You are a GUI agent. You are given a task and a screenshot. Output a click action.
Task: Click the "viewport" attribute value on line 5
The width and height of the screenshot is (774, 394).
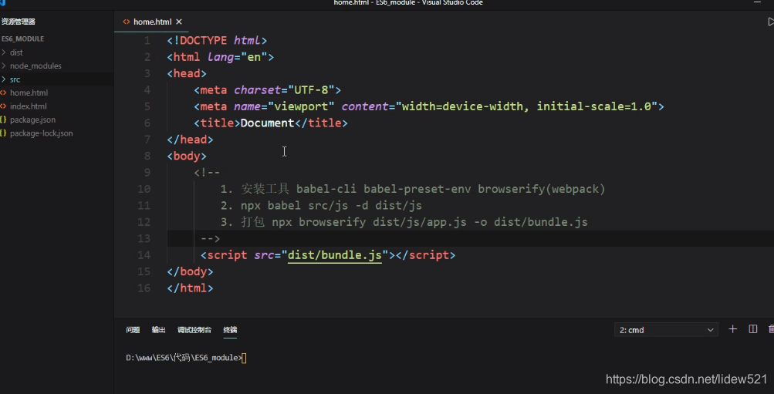click(301, 106)
